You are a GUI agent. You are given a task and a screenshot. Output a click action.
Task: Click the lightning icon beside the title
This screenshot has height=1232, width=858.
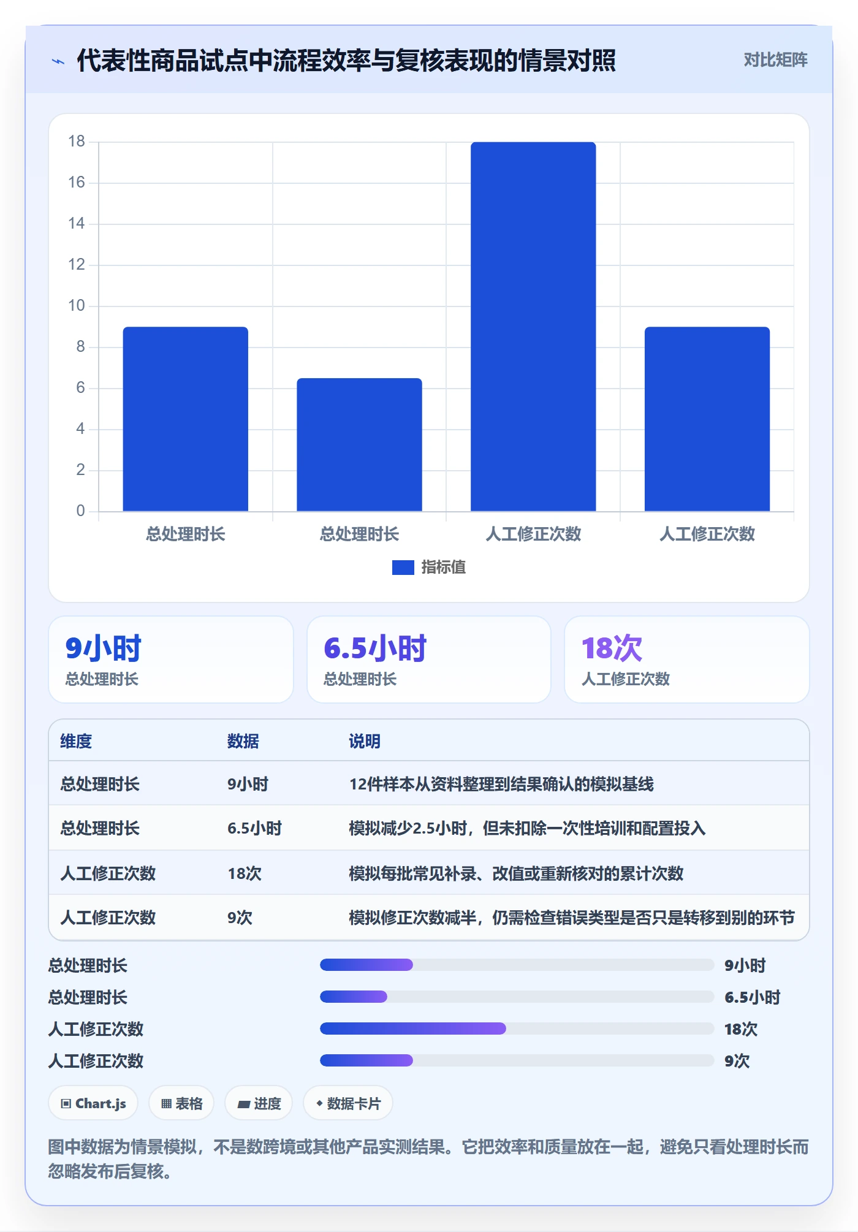click(x=58, y=61)
